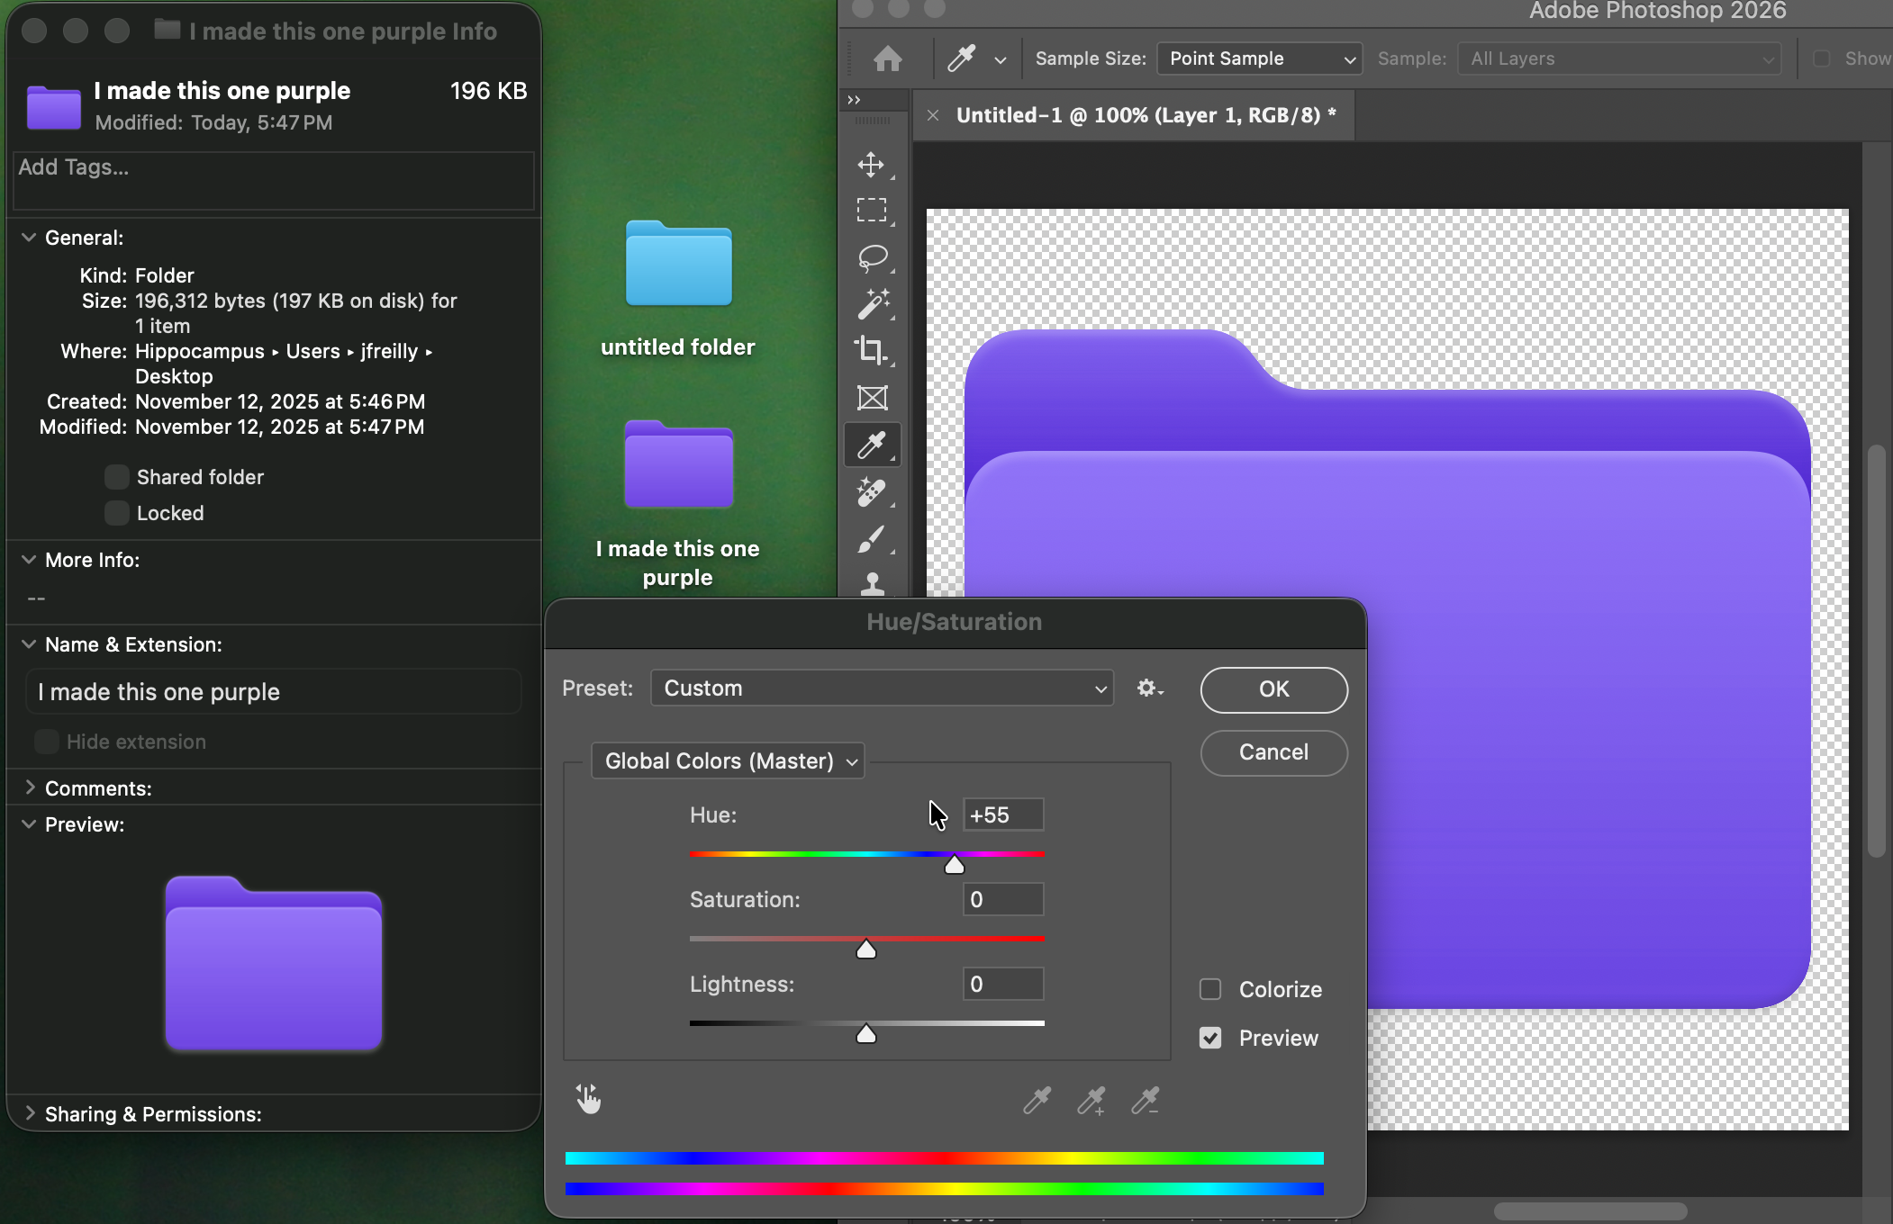
Task: Activate the Magic Wand tool
Action: pos(872,304)
